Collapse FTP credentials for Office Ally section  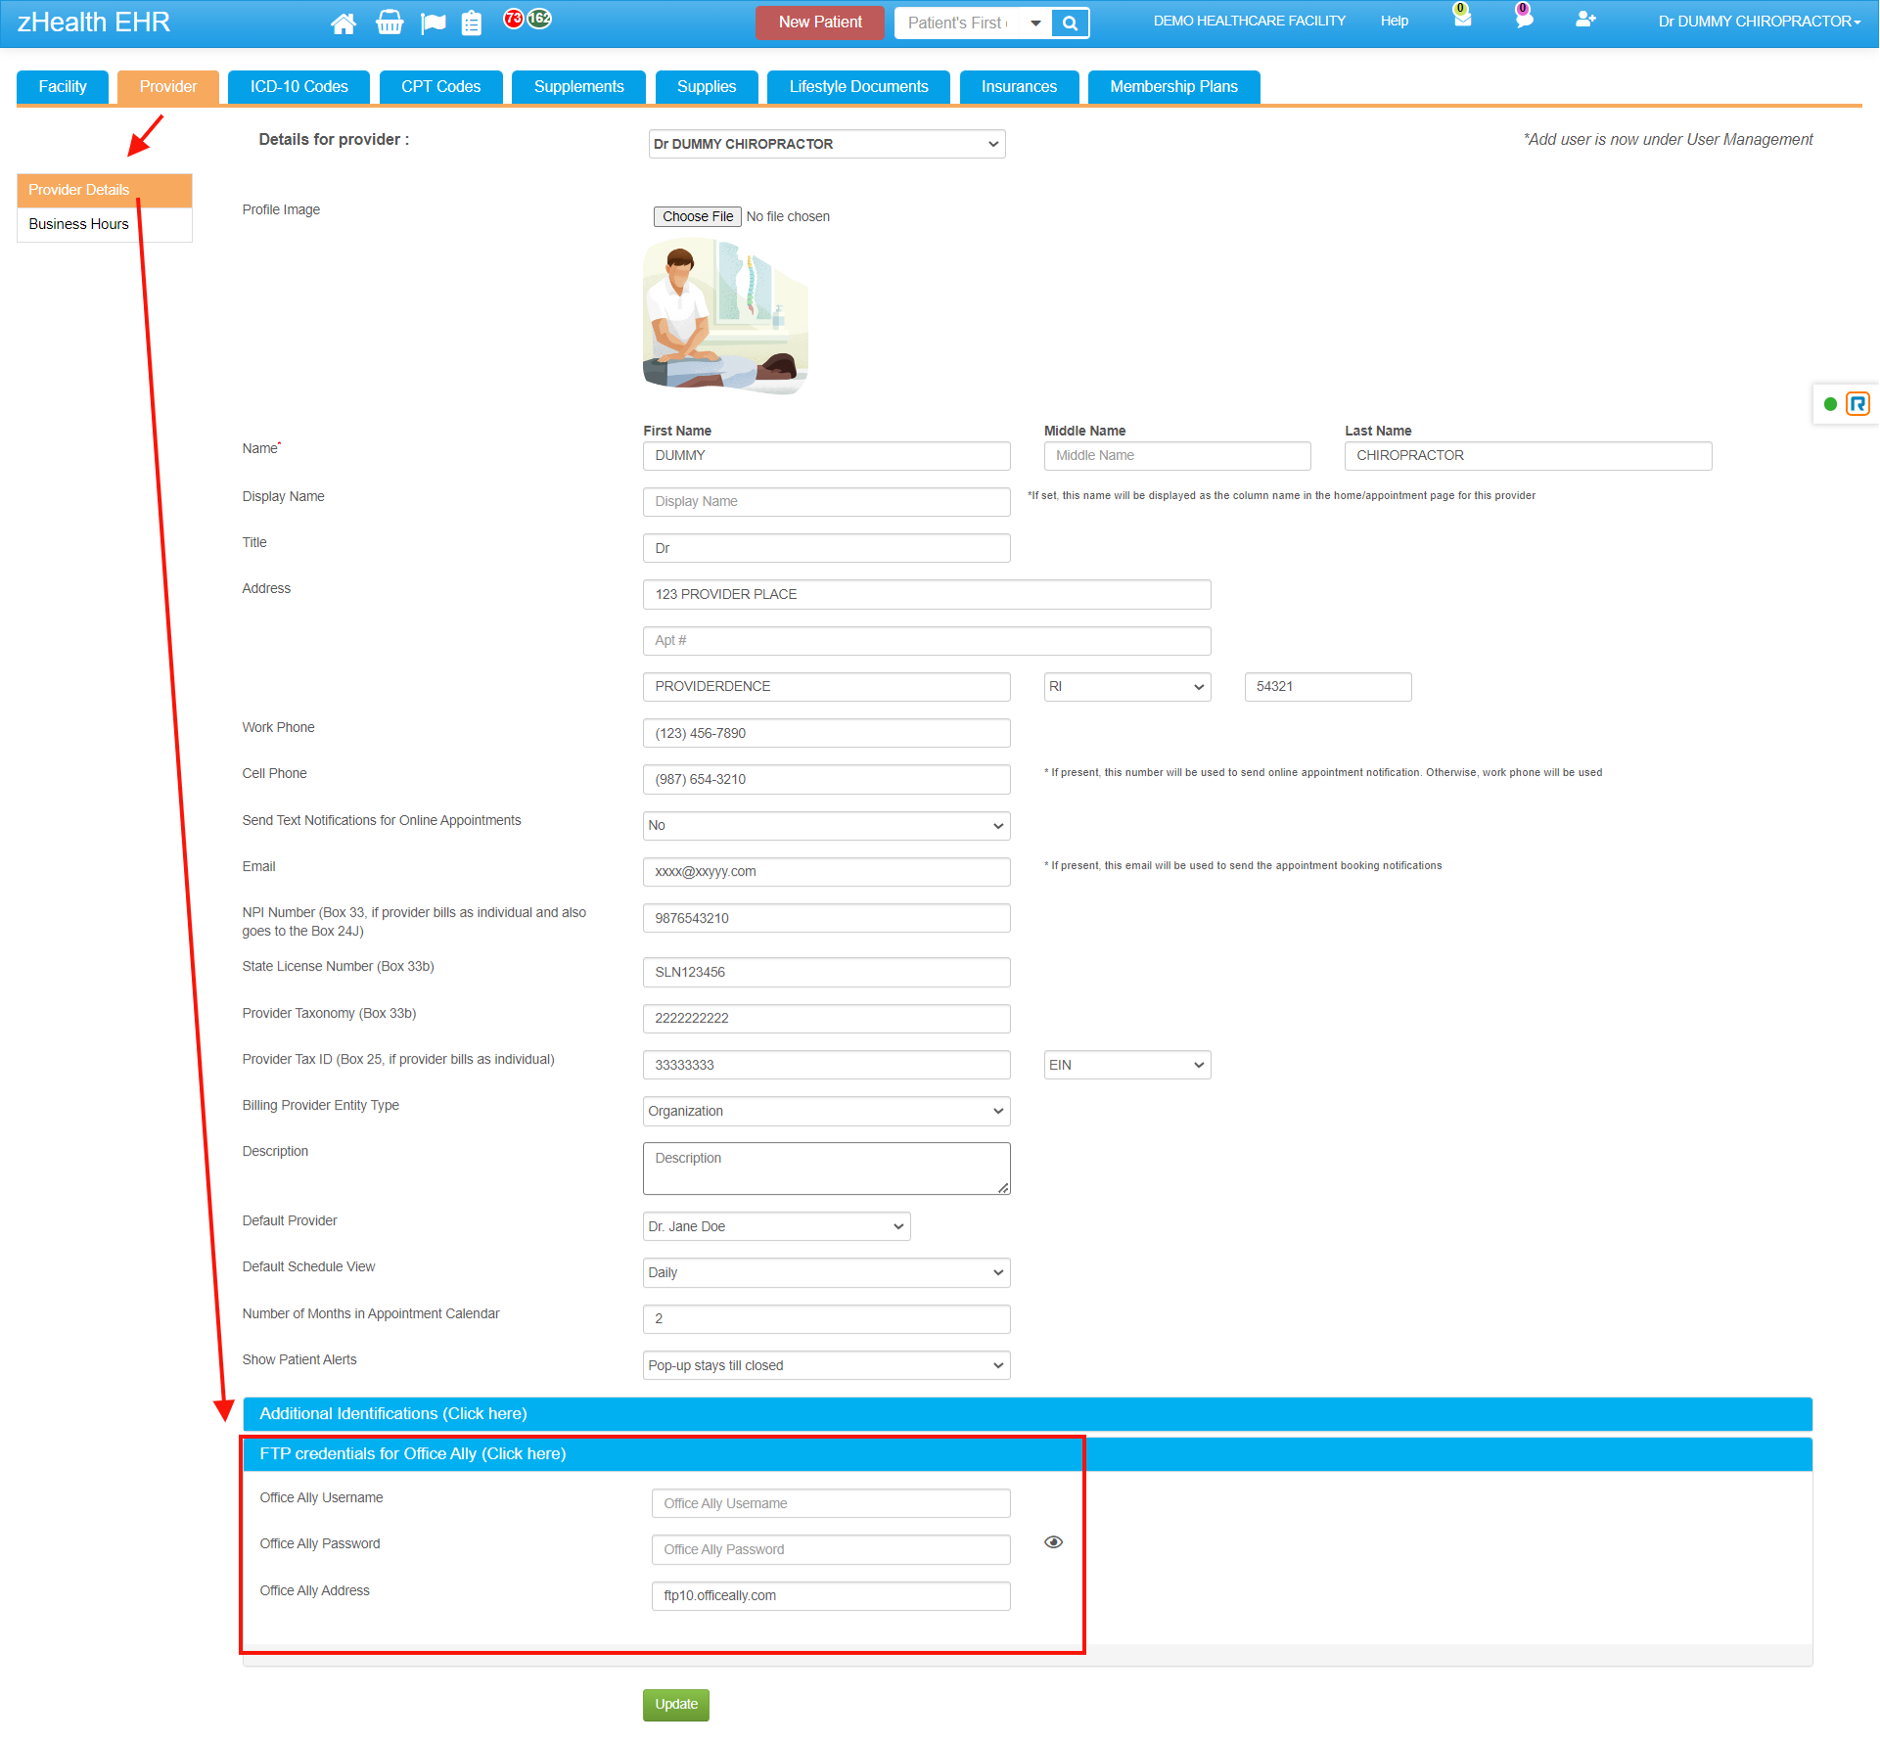click(1028, 1454)
